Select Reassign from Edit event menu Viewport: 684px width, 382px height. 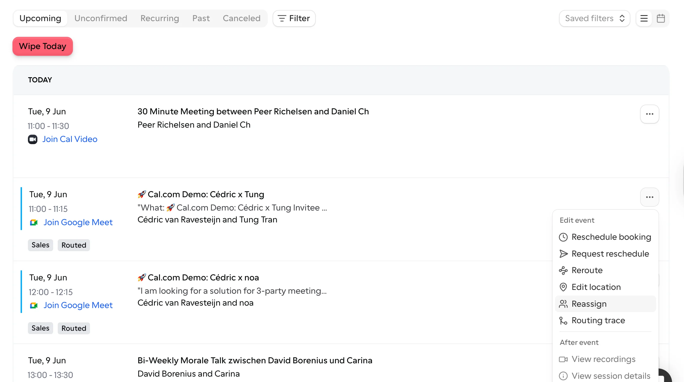click(x=605, y=304)
